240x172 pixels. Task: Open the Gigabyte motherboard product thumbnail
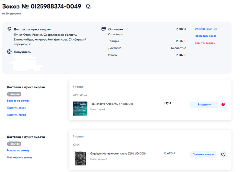click(x=80, y=158)
